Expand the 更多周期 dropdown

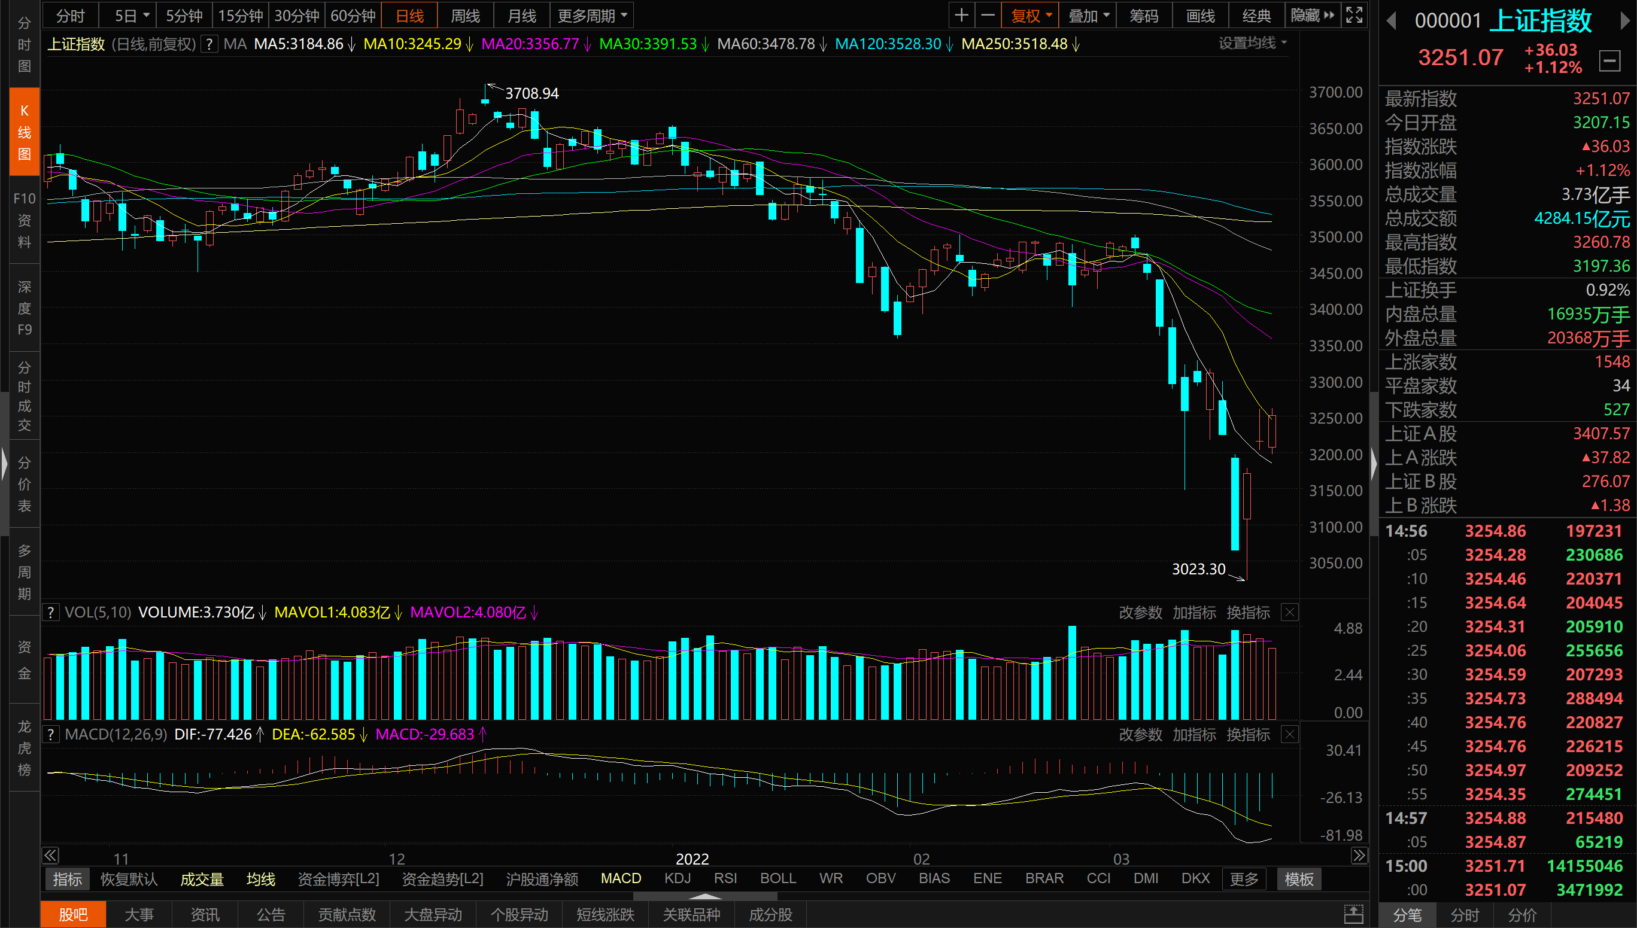pyautogui.click(x=591, y=16)
